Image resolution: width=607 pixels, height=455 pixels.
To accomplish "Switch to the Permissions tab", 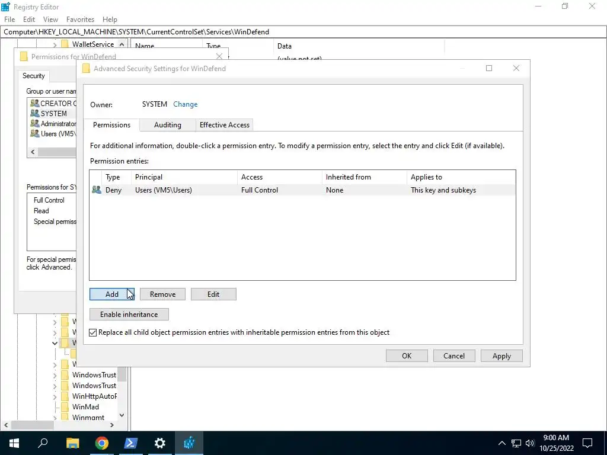I will pos(111,124).
